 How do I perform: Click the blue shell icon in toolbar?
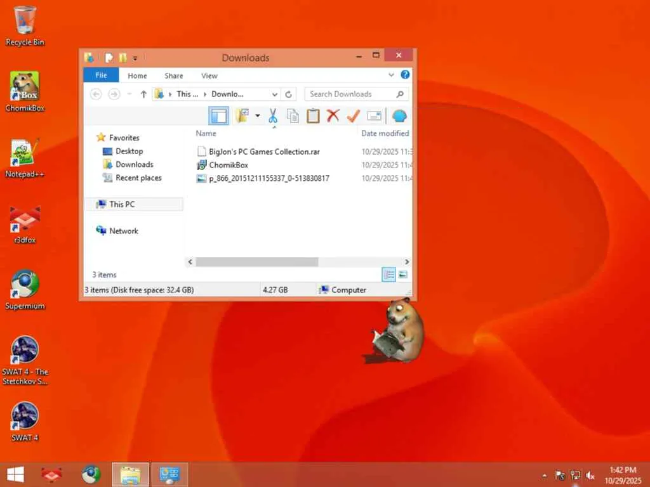pyautogui.click(x=399, y=116)
